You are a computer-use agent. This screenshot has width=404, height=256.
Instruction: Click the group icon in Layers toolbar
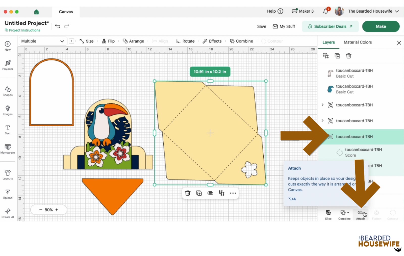pyautogui.click(x=326, y=56)
